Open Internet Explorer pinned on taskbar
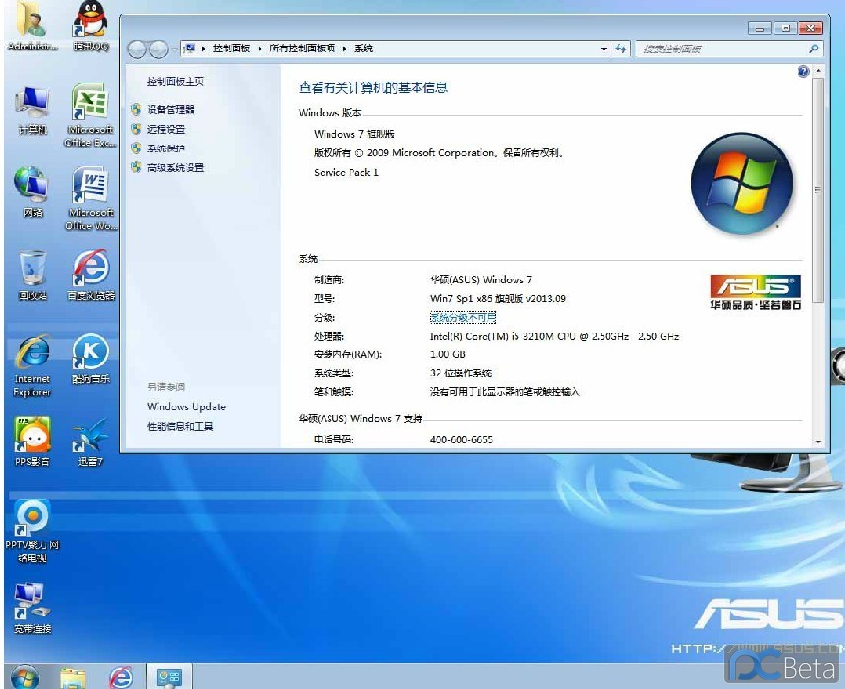The width and height of the screenshot is (845, 689). (121, 677)
